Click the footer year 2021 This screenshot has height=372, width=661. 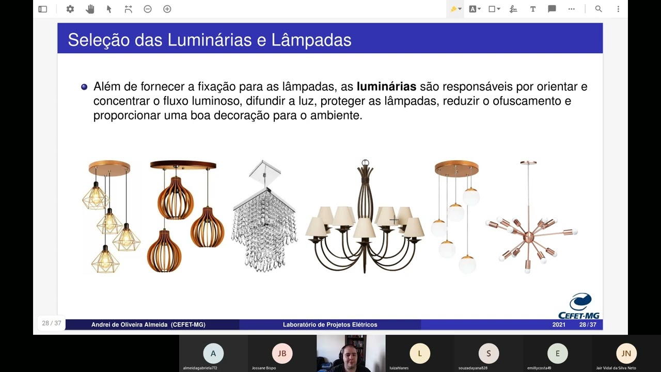(x=559, y=324)
